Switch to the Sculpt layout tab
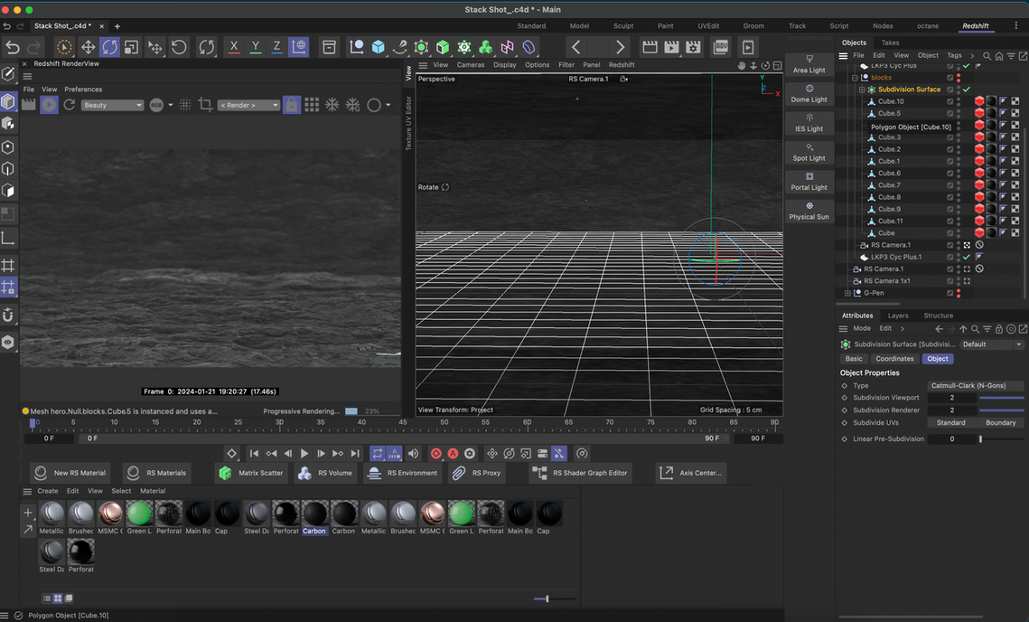 click(623, 26)
